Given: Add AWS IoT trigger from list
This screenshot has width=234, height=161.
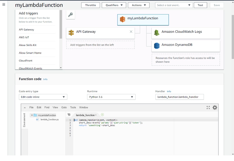Looking at the screenshot, I should 24,37.
